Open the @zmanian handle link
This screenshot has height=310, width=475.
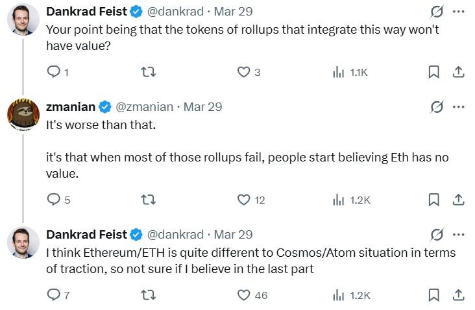pos(144,107)
